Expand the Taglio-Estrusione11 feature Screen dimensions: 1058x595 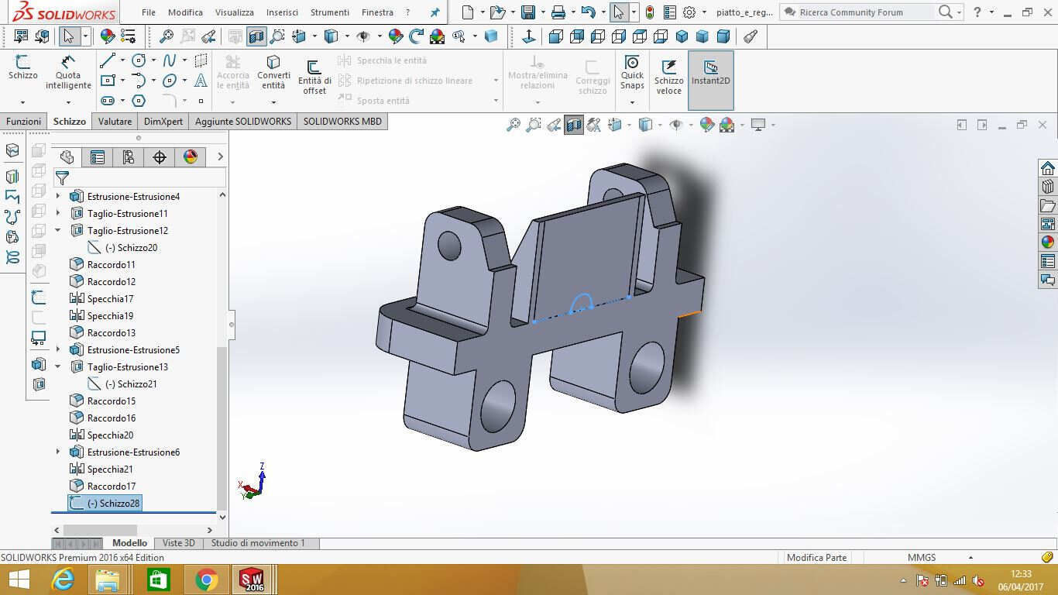point(58,214)
